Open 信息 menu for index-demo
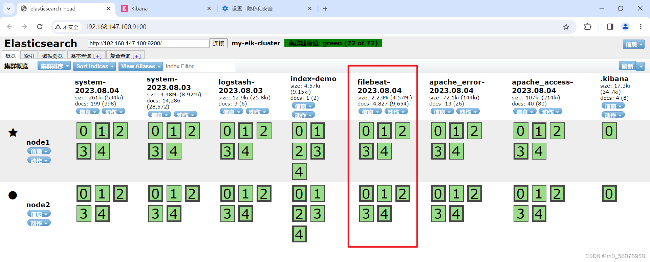 303,105
